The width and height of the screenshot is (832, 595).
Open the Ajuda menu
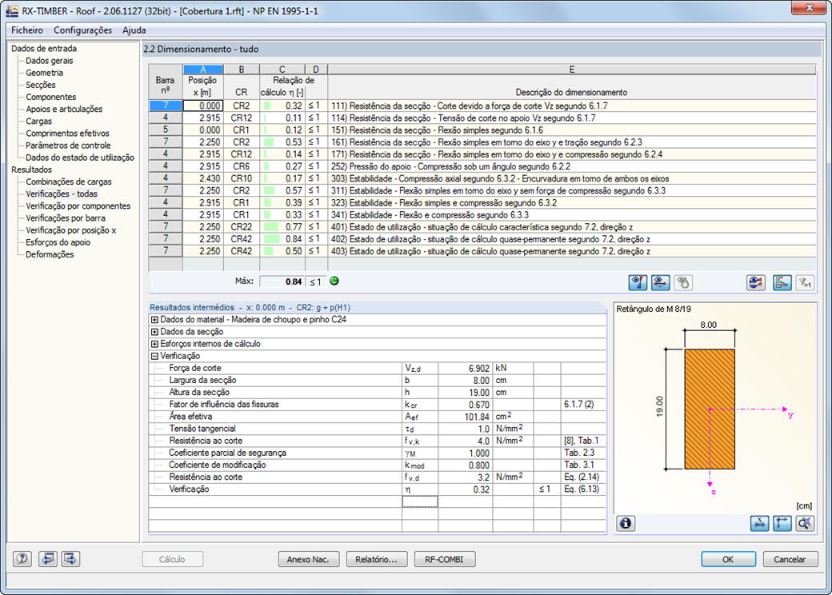134,30
